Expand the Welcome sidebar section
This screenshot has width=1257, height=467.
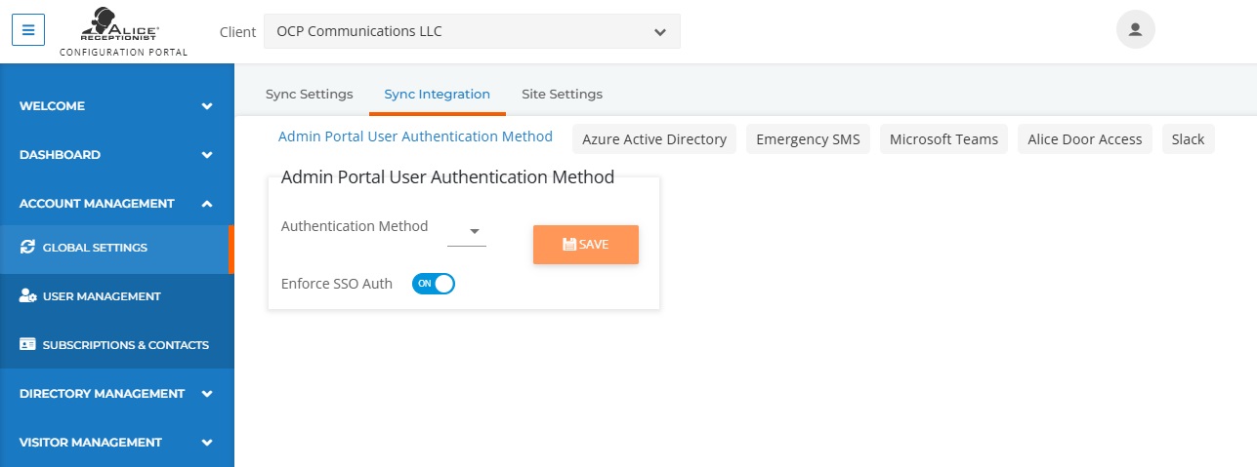click(x=117, y=105)
